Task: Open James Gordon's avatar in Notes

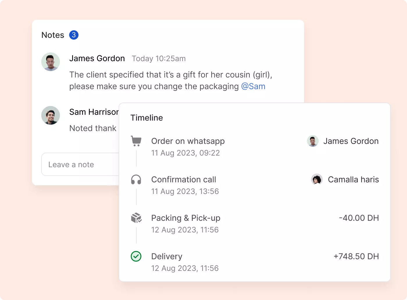Action: click(x=51, y=62)
